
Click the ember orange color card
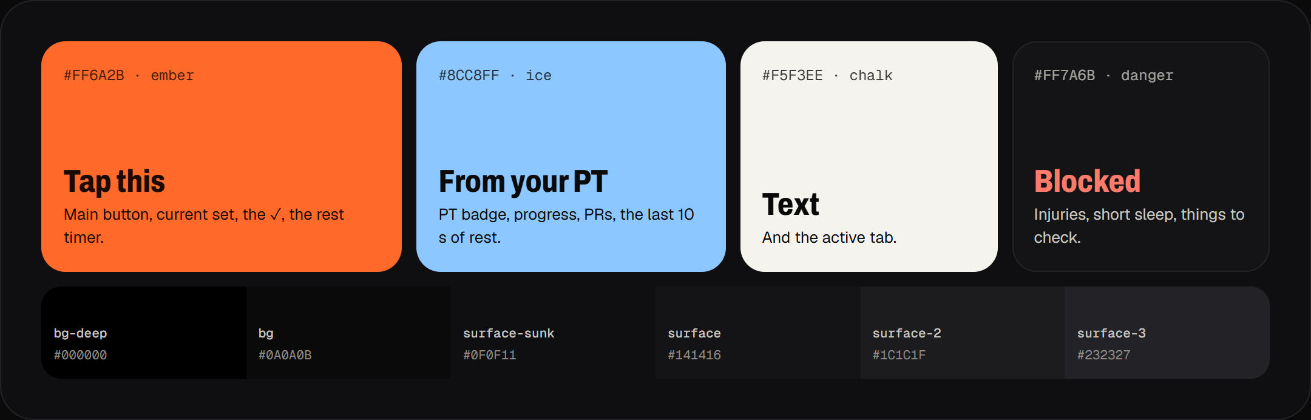coord(222,157)
